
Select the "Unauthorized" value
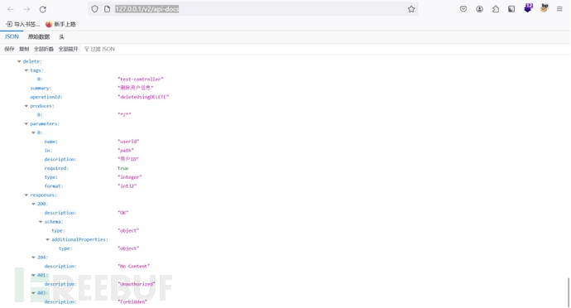(x=137, y=284)
